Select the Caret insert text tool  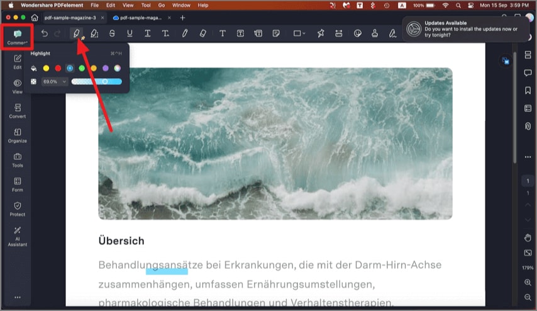coord(165,33)
